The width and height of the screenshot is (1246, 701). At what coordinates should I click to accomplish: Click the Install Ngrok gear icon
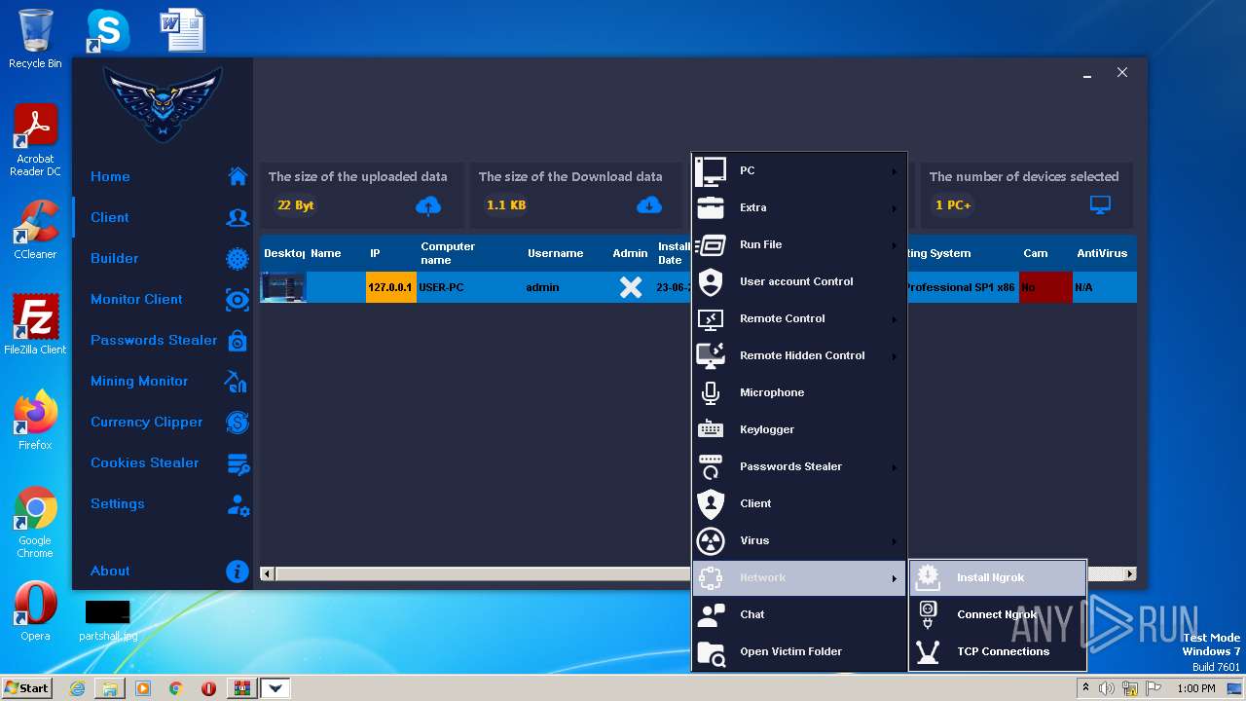928,577
